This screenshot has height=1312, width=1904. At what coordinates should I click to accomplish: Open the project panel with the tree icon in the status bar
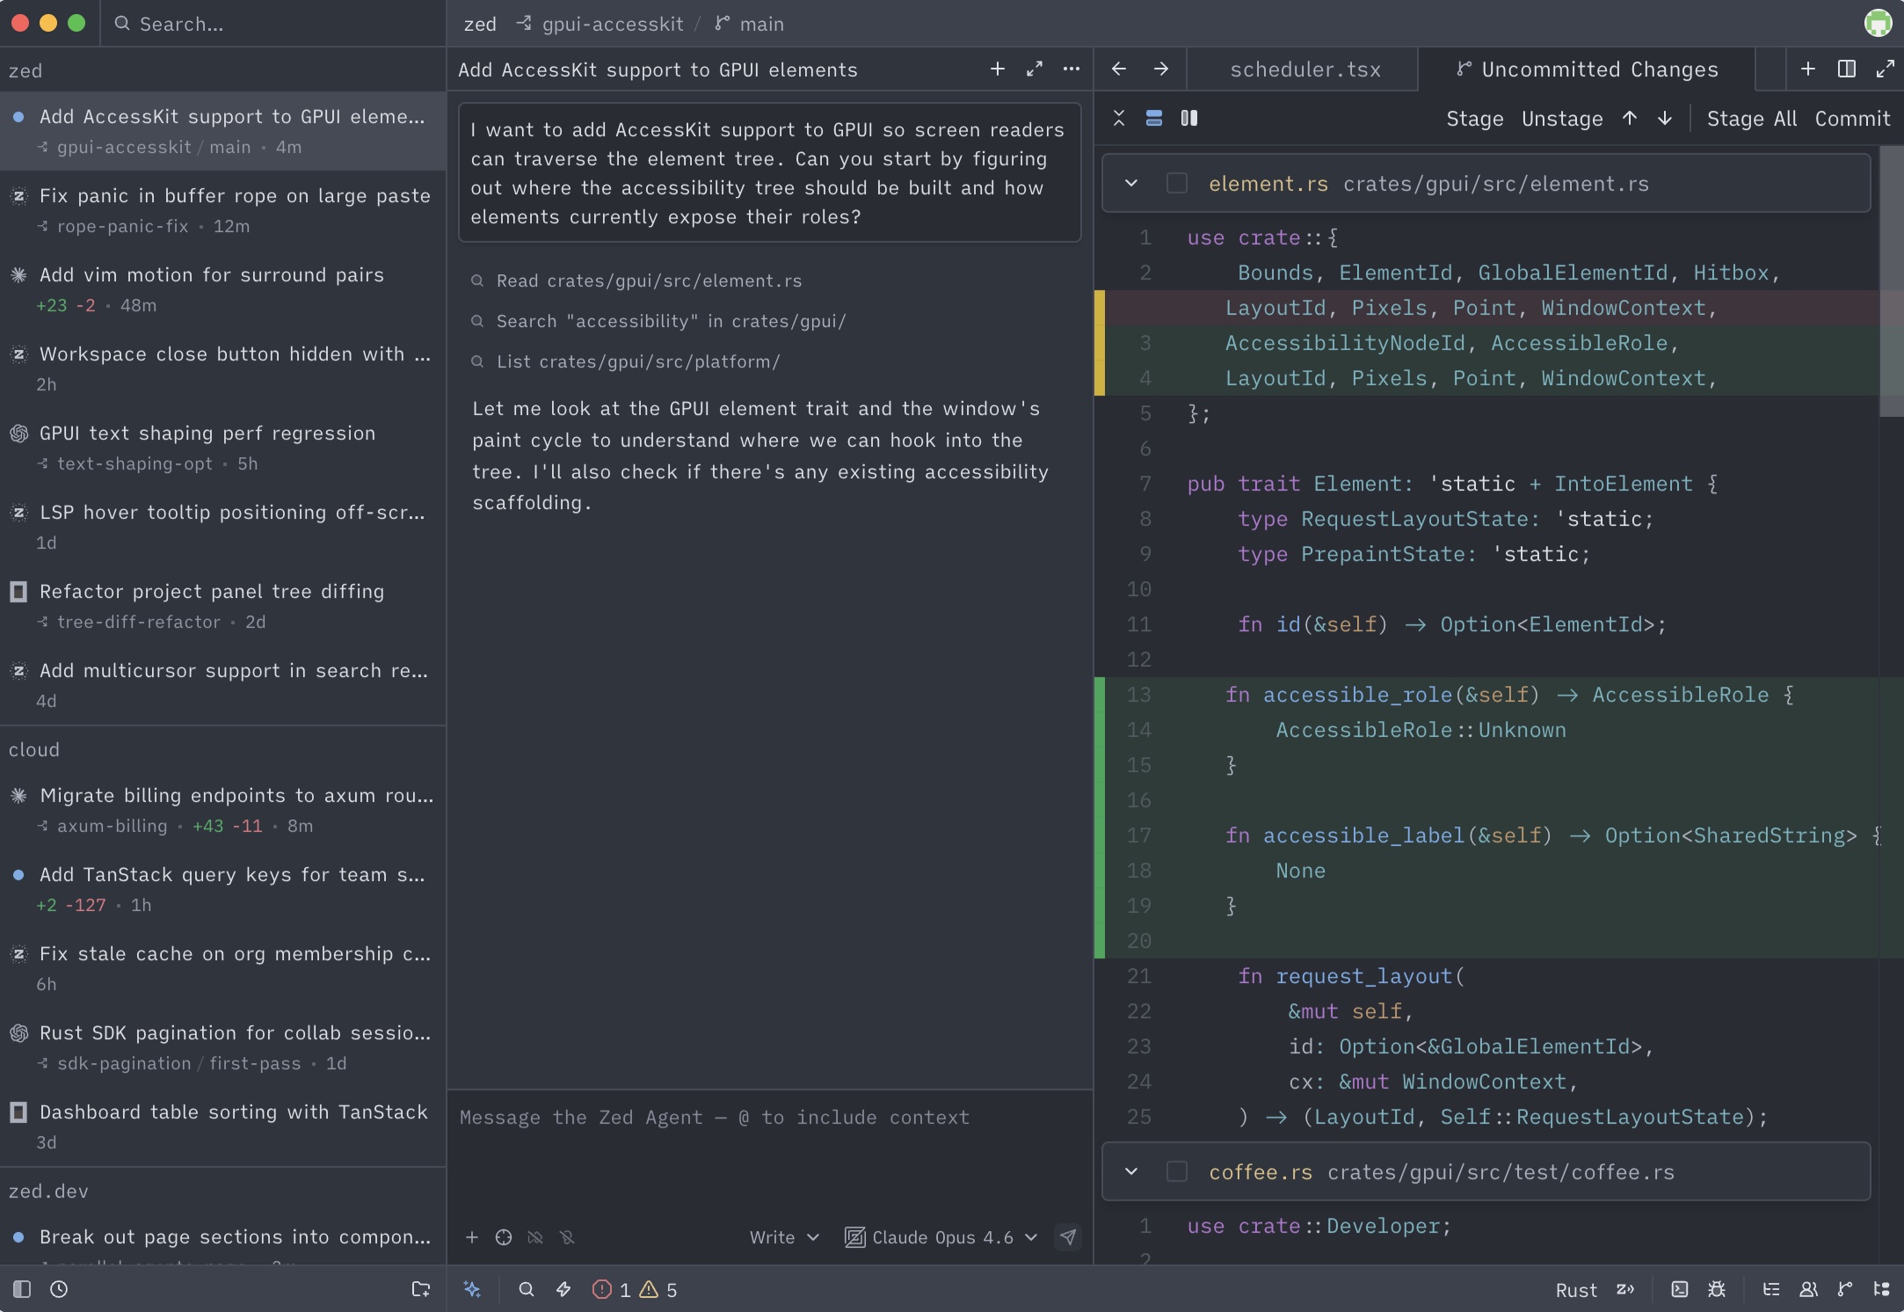1882,1289
